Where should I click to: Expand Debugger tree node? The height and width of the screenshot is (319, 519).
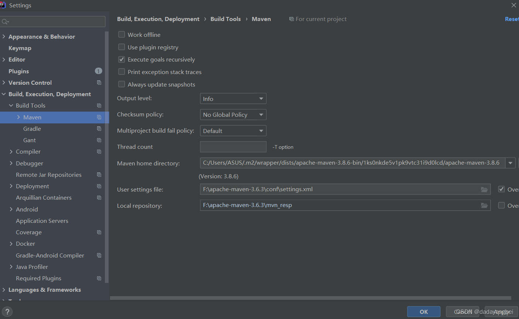[x=11, y=163]
